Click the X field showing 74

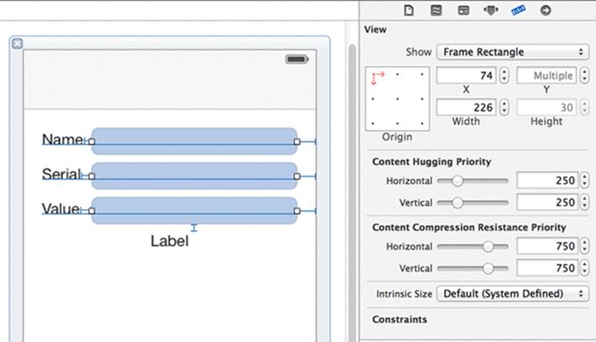[466, 75]
